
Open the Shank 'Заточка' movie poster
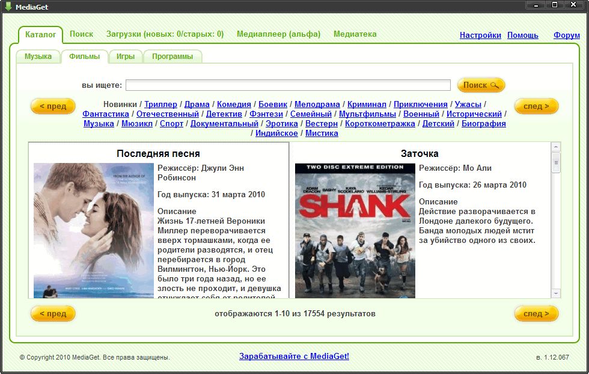[355, 230]
